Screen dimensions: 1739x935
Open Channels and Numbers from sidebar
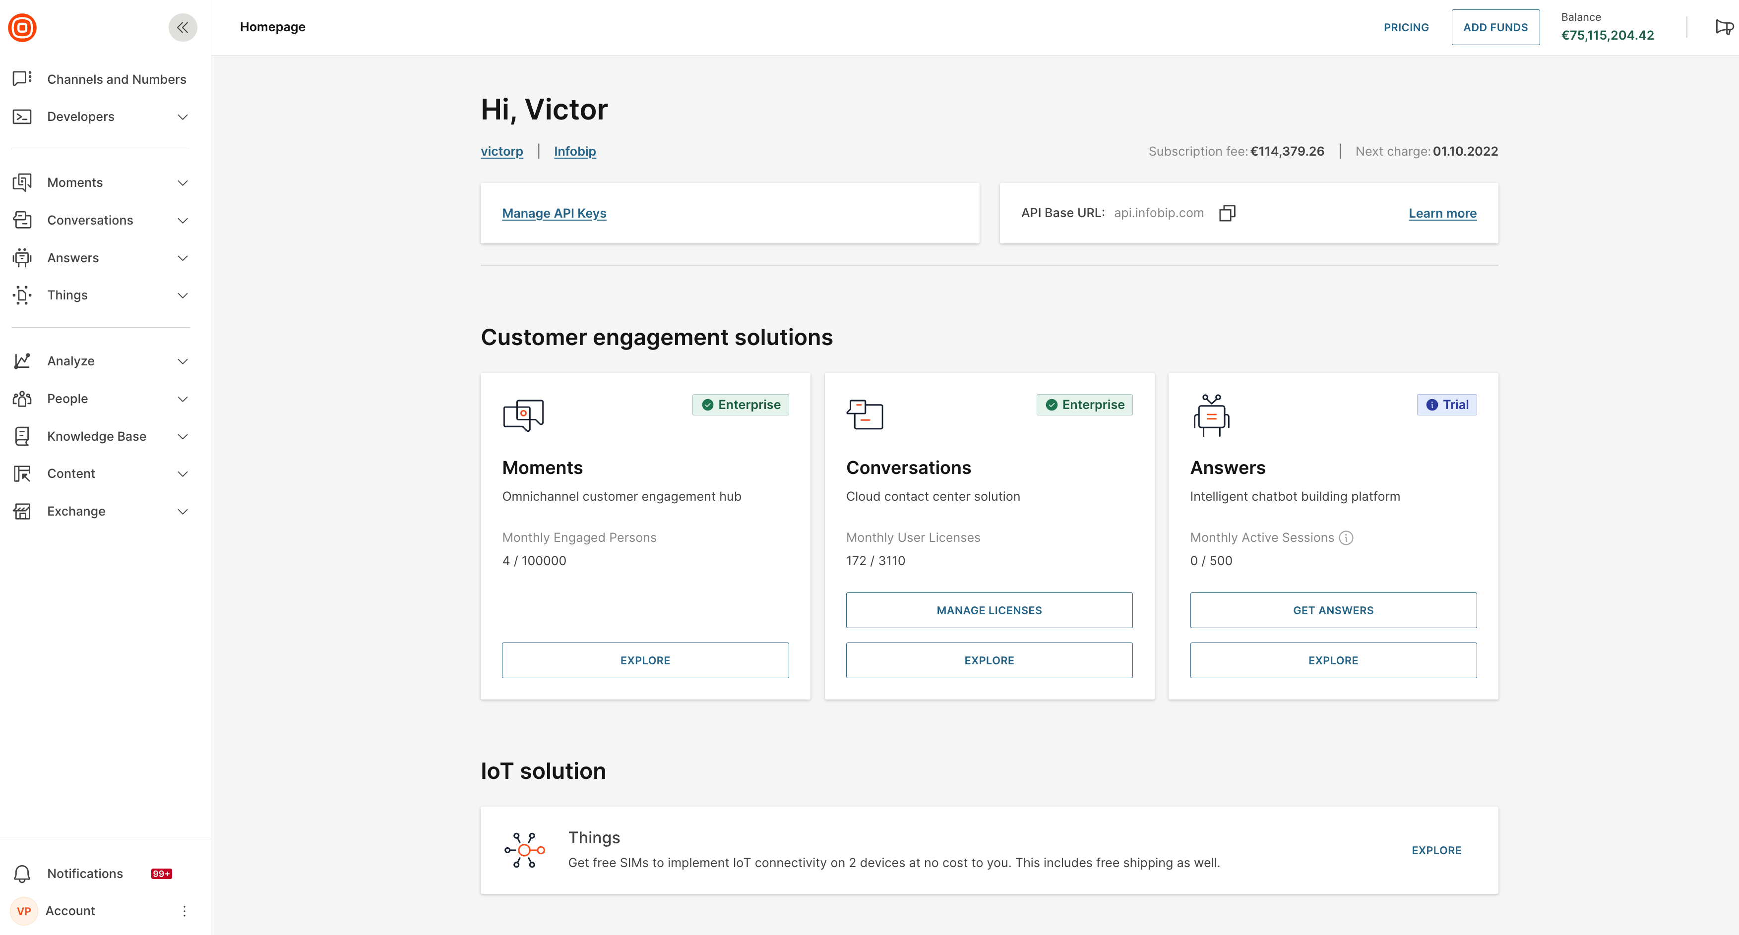tap(116, 79)
